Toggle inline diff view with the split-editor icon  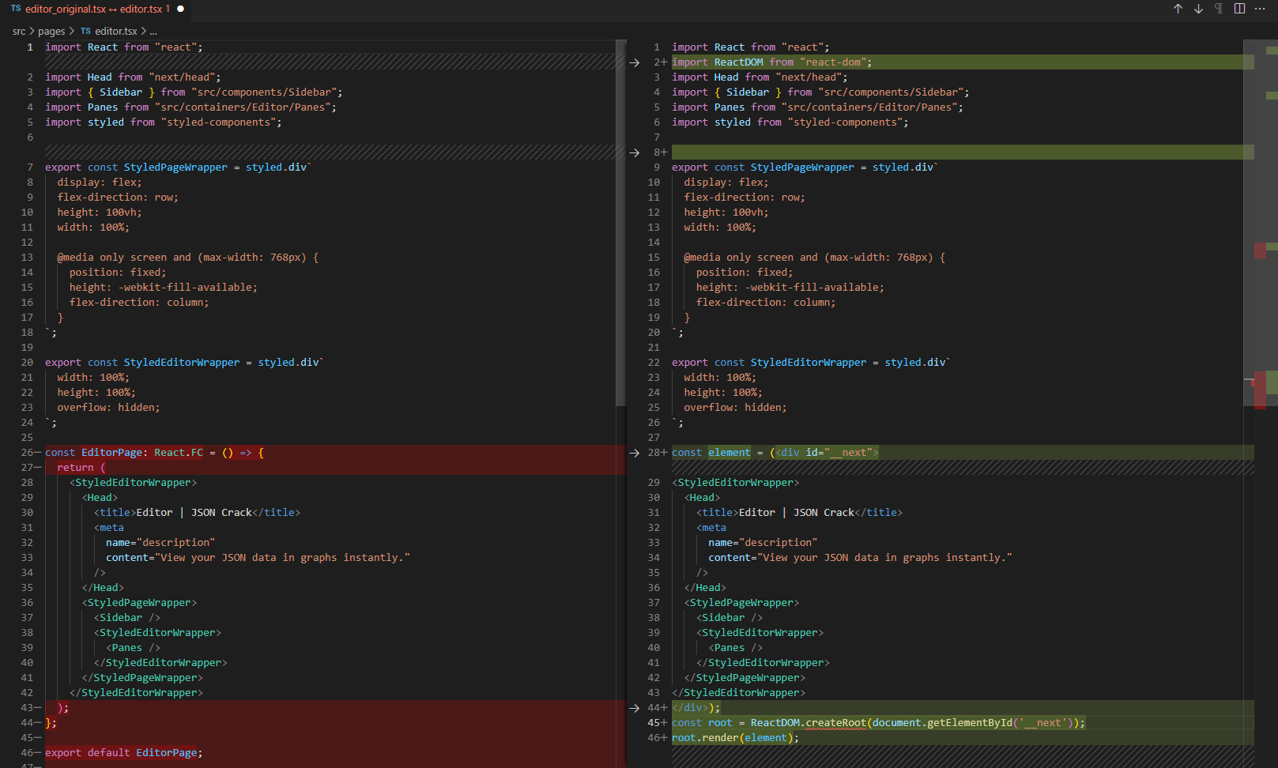(1238, 9)
